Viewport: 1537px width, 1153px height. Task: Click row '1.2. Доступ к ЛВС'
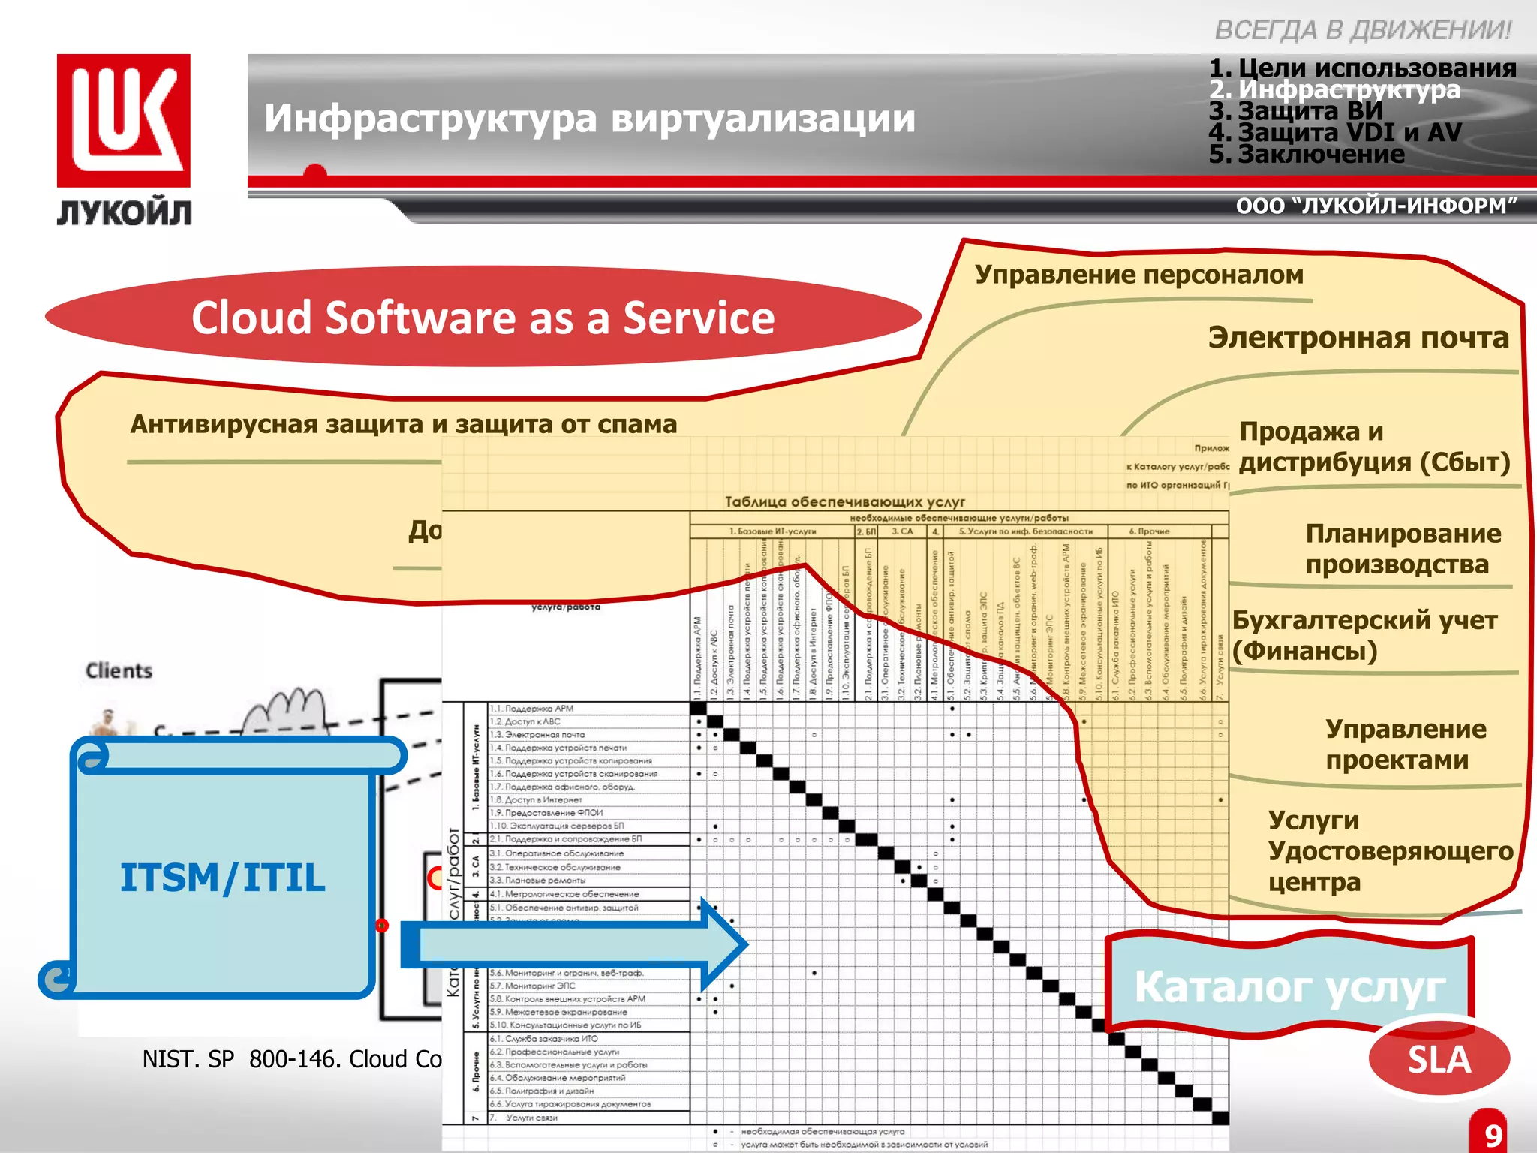pyautogui.click(x=589, y=721)
